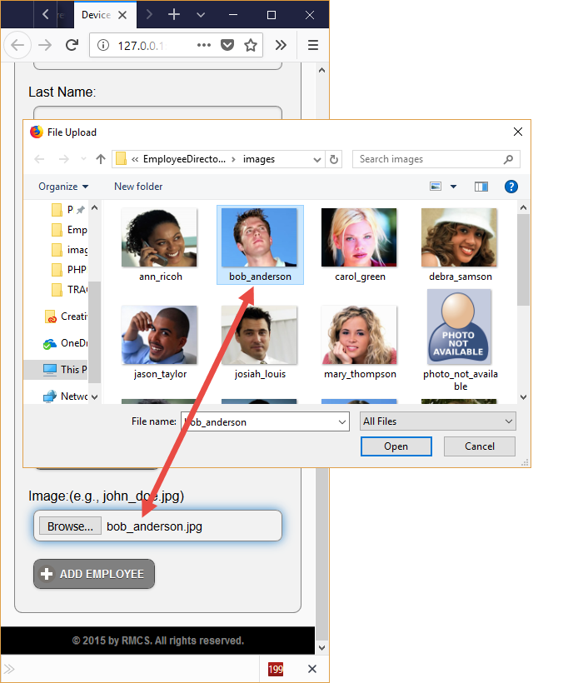The image size is (568, 683).
Task: Click the Pocket save icon
Action: coord(227,46)
